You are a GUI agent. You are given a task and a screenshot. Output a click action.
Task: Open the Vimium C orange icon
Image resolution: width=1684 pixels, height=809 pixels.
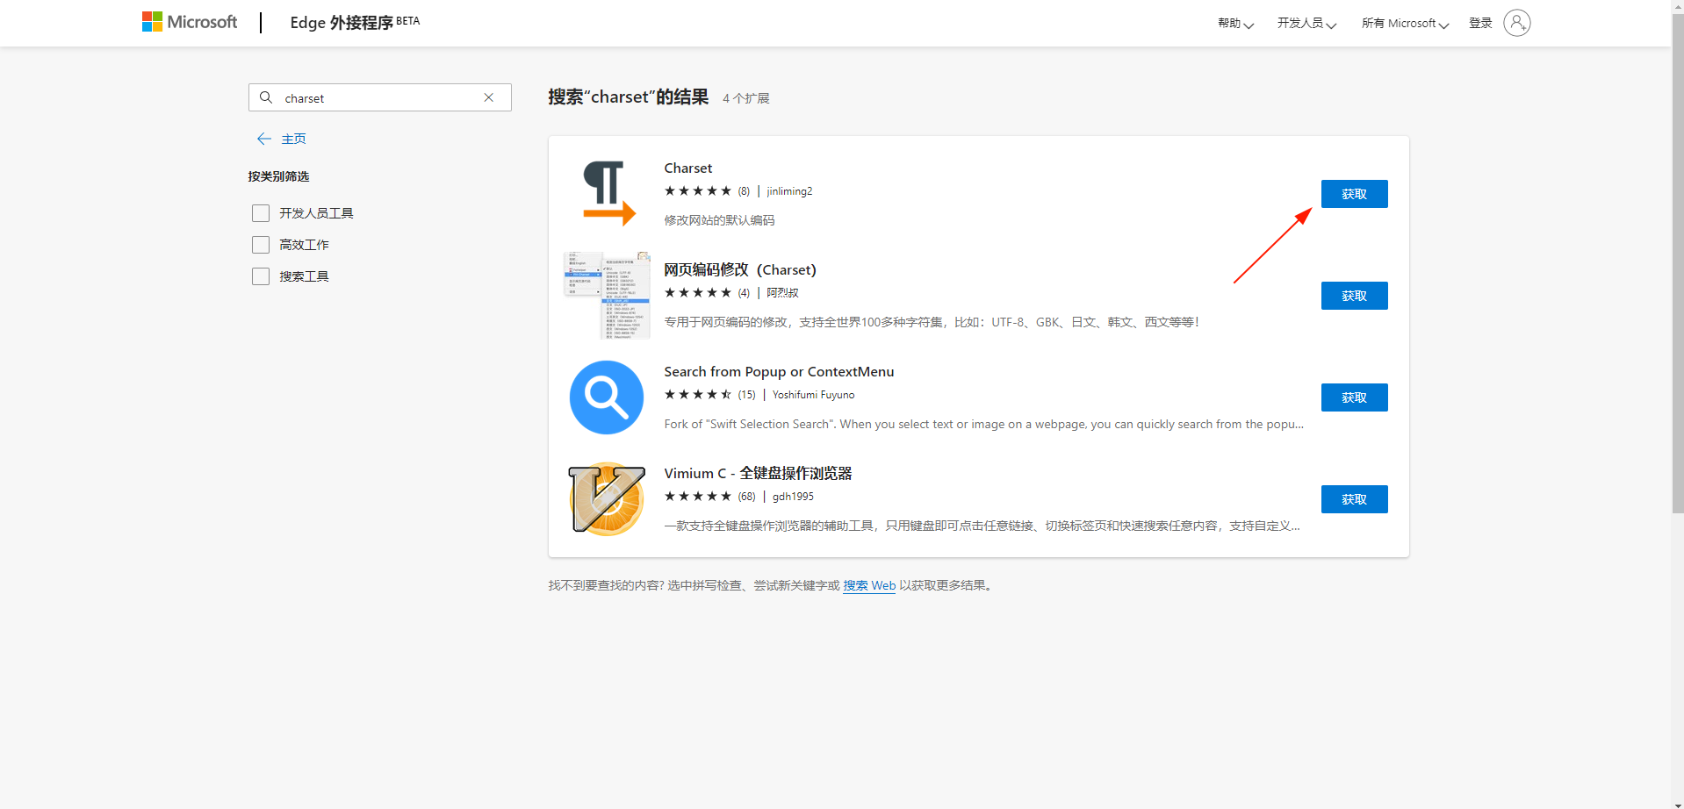(607, 499)
